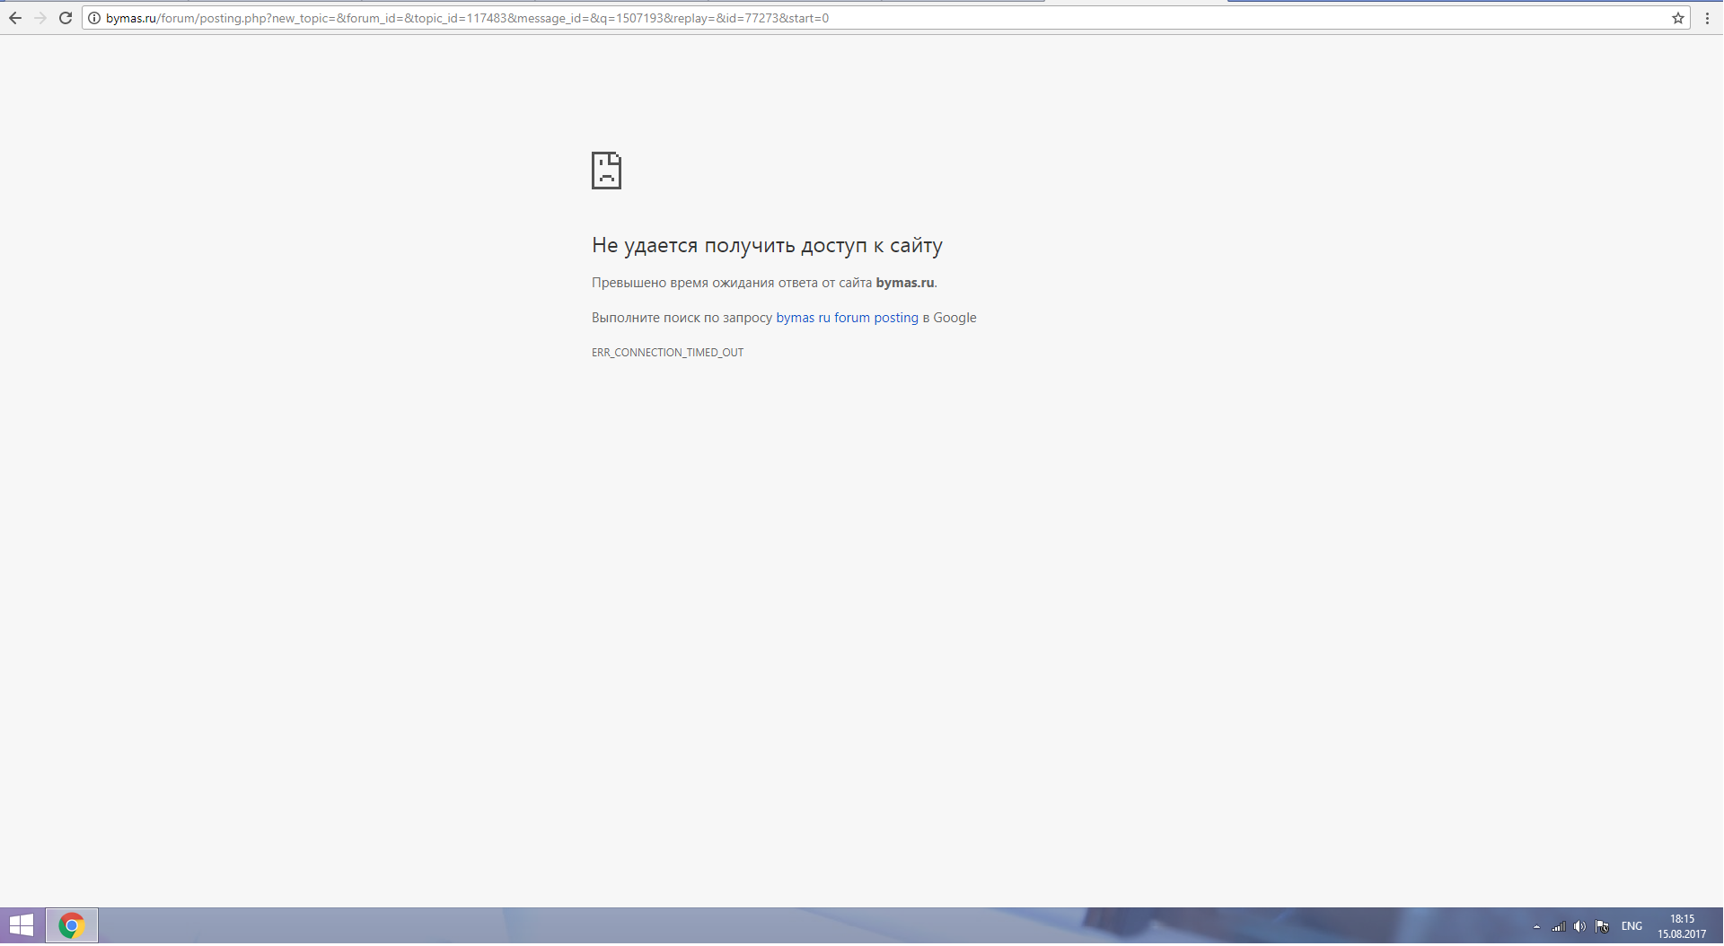
Task: Bookmark this page with the star
Action: coord(1677,18)
